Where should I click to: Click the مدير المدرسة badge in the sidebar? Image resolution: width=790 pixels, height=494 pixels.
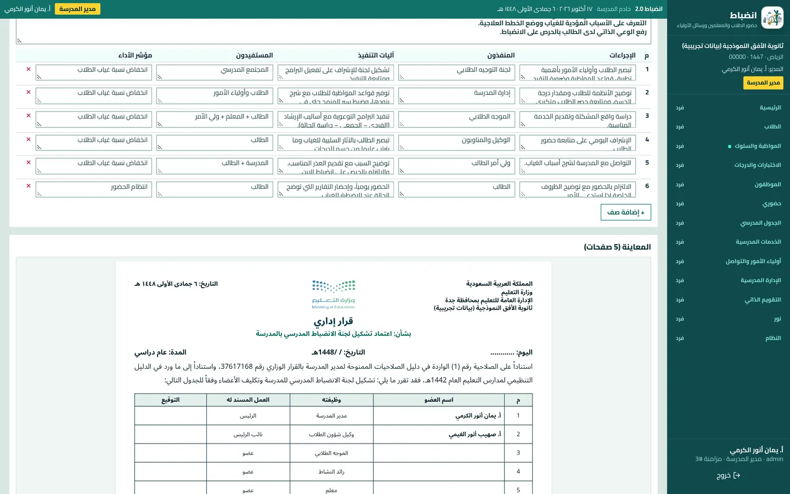pyautogui.click(x=763, y=82)
